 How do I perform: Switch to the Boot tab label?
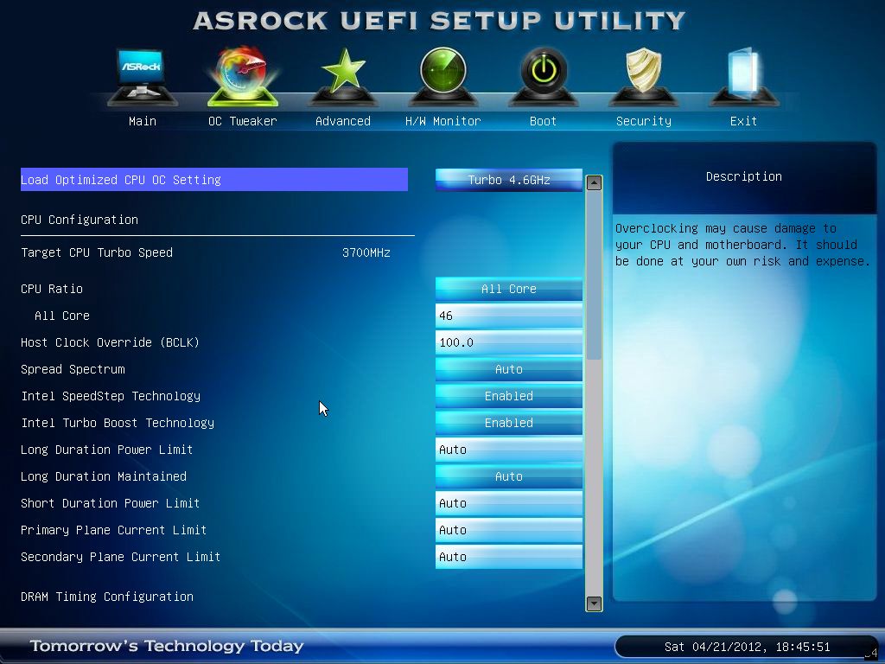tap(543, 121)
